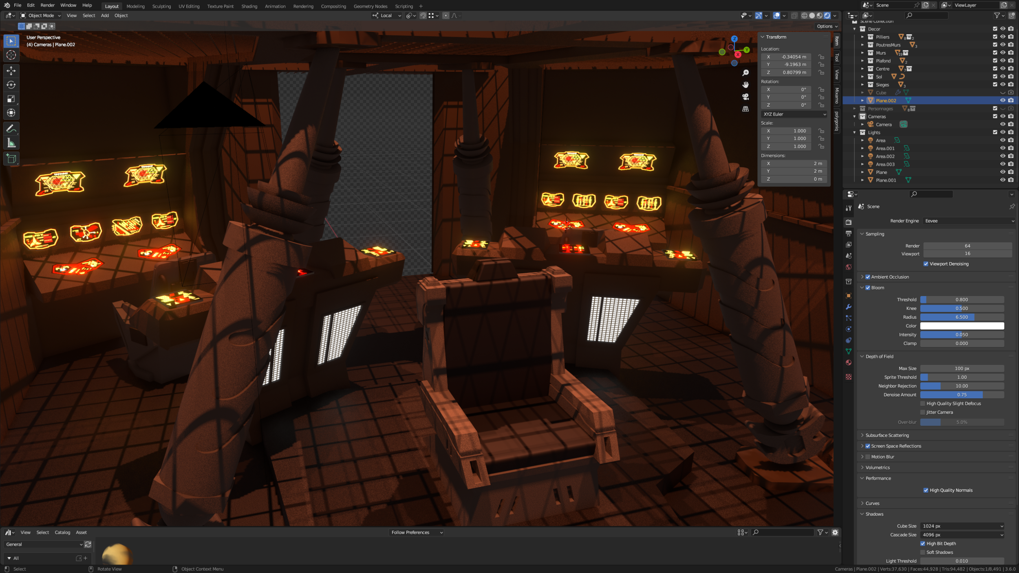Click the camera view icon in viewport

746,97
